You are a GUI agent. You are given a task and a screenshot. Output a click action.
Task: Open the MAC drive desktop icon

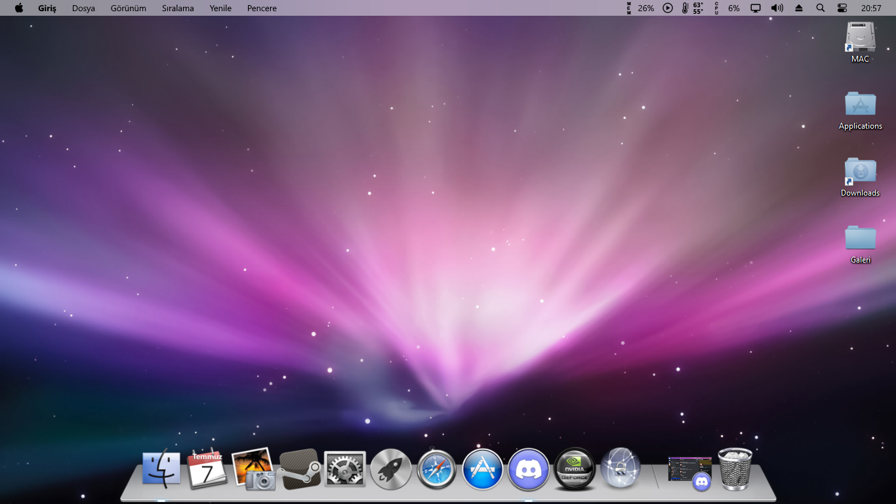[861, 42]
